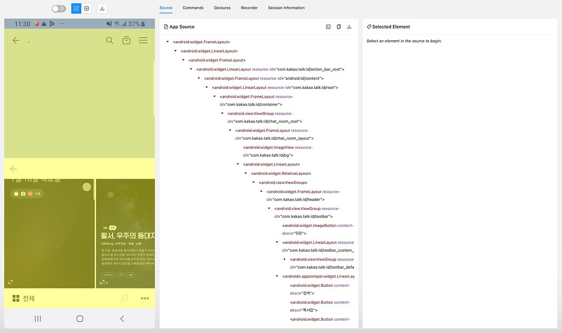562x333 pixels.
Task: Download the app source as an XML file
Action: click(x=350, y=26)
